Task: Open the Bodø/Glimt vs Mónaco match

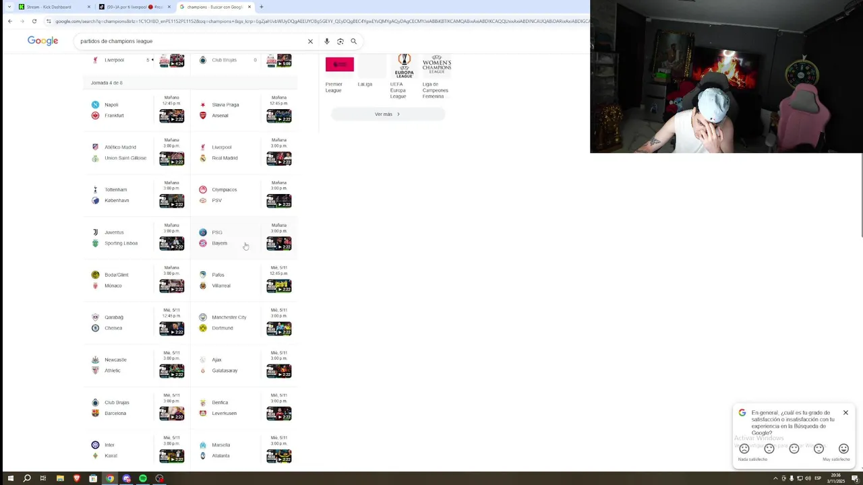Action: click(136, 280)
